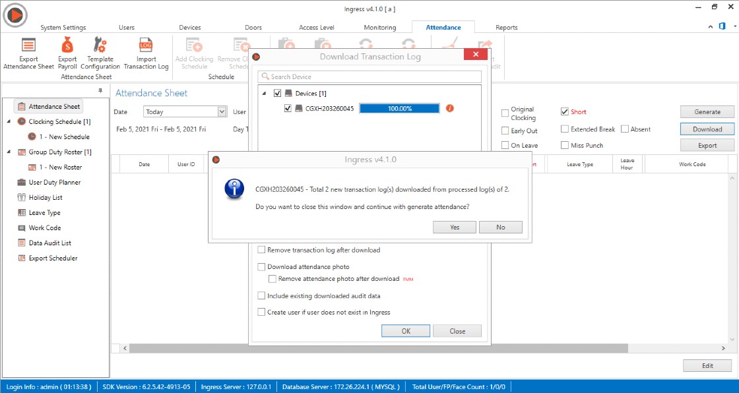Screen dimensions: 739x393
Task: Enable Include existing downloaded audit data
Action: pyautogui.click(x=261, y=296)
